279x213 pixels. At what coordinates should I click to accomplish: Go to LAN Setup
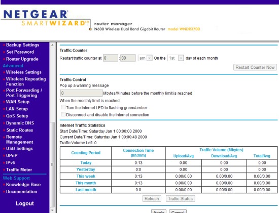point(17,109)
